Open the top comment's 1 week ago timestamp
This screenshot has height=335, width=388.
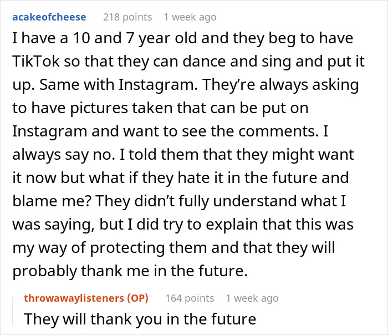[190, 17]
